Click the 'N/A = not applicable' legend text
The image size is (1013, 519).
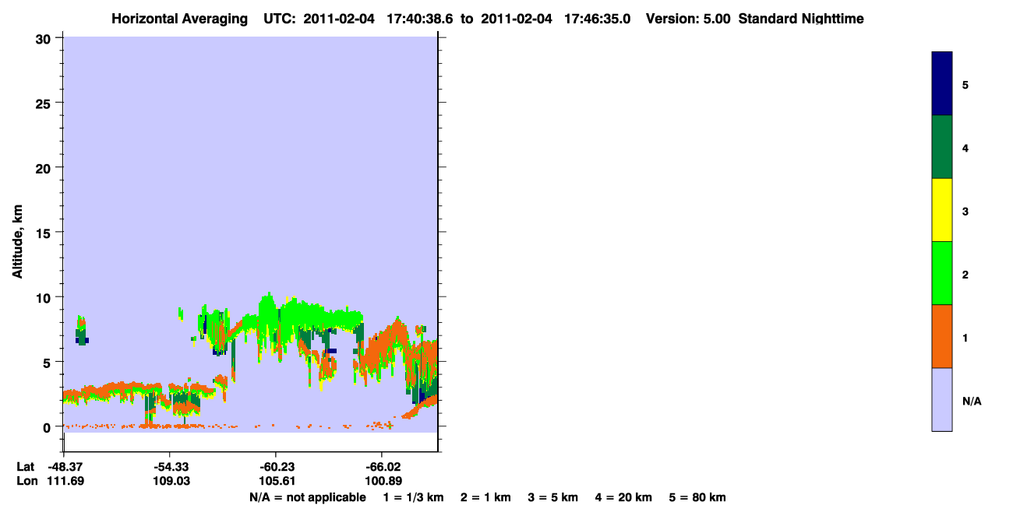point(307,497)
